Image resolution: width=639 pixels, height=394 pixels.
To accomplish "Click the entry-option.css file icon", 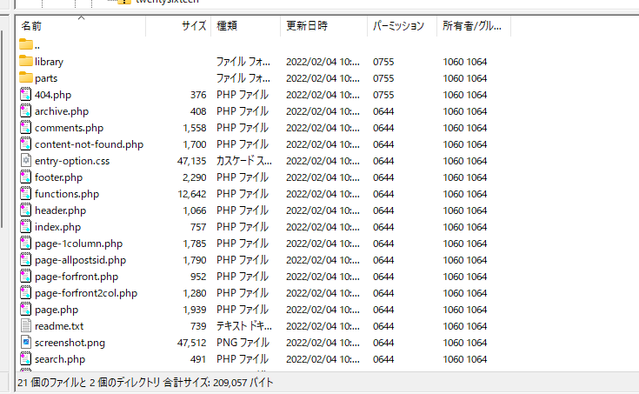I will coord(26,161).
